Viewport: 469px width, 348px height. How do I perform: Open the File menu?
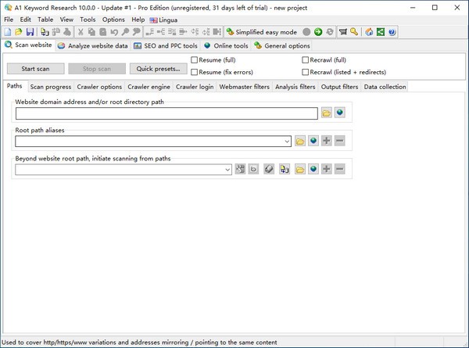9,20
